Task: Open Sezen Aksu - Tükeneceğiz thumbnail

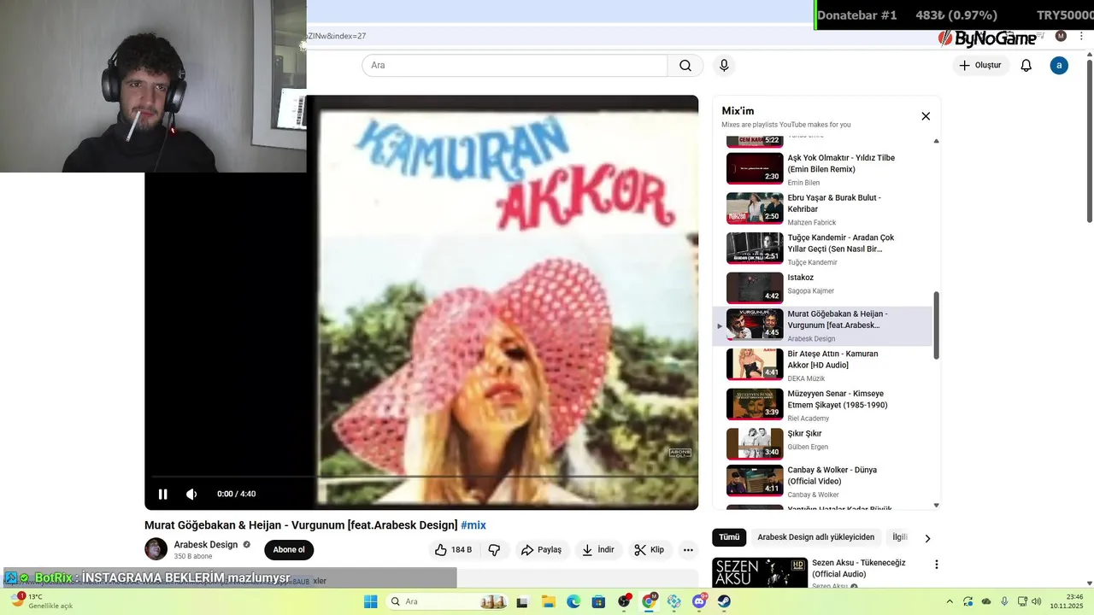Action: (x=760, y=572)
